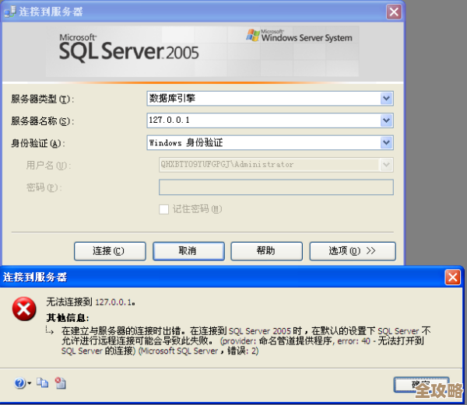Close the error dialog with the red X
Screen dimensions: 467x405
click(453, 278)
